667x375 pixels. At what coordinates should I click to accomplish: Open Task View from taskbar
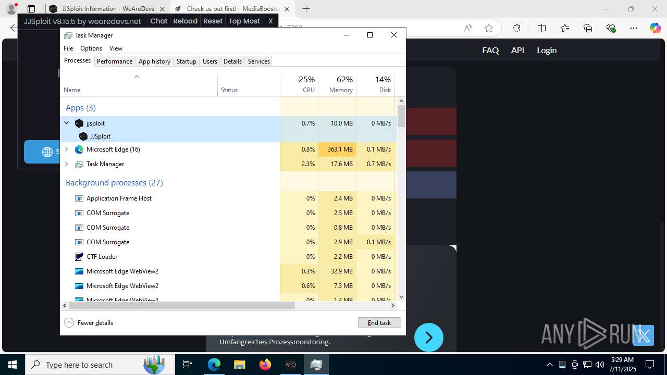(x=188, y=365)
